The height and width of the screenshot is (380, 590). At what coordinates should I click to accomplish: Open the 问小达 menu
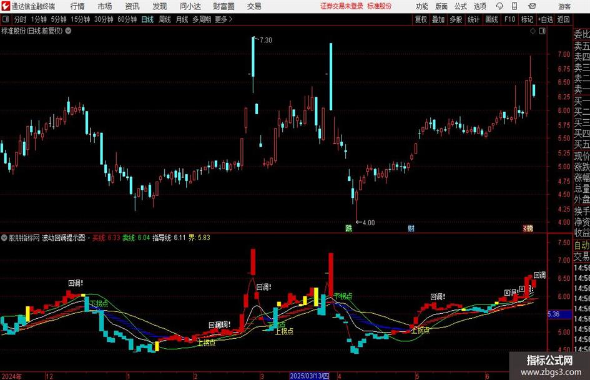tap(190, 6)
